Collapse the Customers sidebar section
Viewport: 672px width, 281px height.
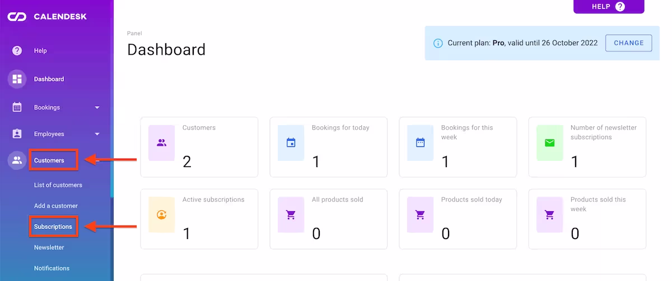[49, 160]
